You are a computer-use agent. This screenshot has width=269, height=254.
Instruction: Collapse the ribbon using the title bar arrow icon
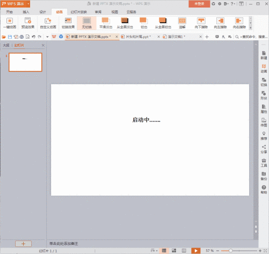(x=241, y=4)
